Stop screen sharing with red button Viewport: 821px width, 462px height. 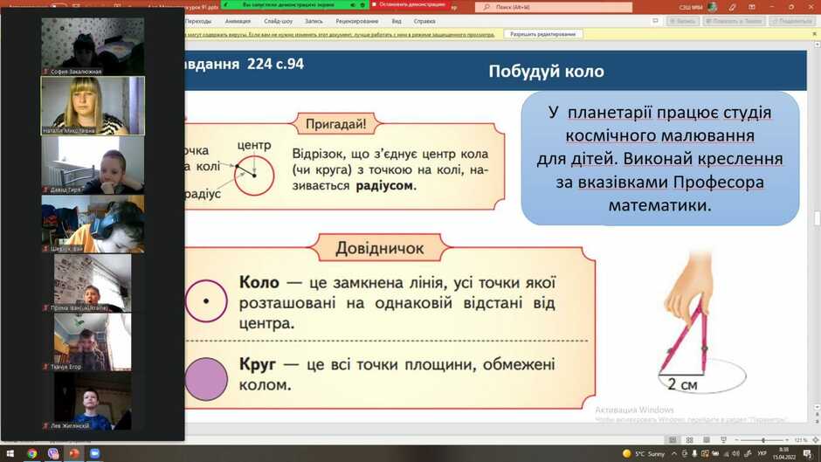411,4
